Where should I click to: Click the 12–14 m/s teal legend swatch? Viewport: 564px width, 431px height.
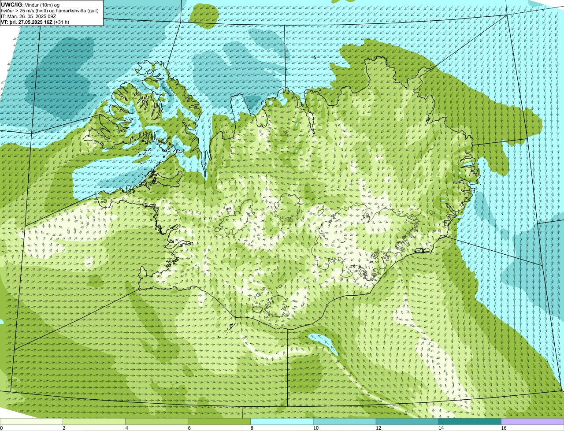pos(407,421)
